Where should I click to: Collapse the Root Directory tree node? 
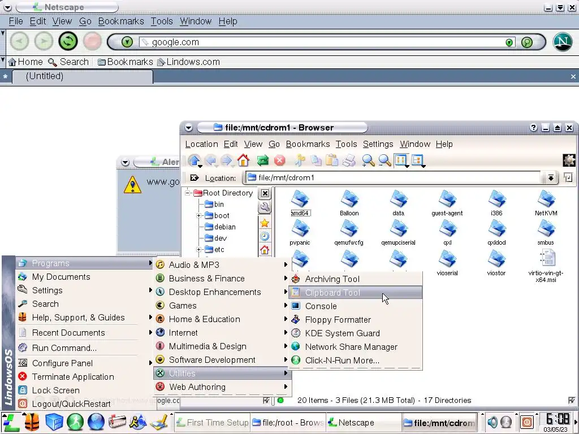tap(188, 193)
